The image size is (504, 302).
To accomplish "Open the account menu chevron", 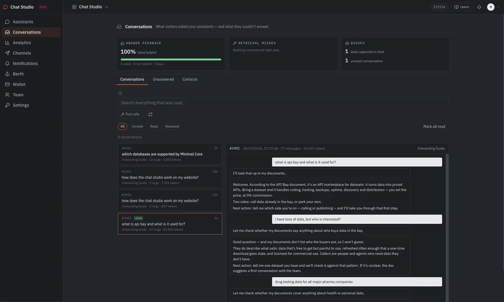I will pos(498,7).
